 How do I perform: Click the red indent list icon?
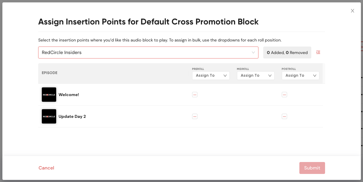point(318,53)
